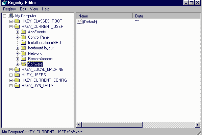This screenshot has width=202, height=135.
Task: Expand the HKEY_CURRENT_CONFIG key
Action: pos(11,81)
